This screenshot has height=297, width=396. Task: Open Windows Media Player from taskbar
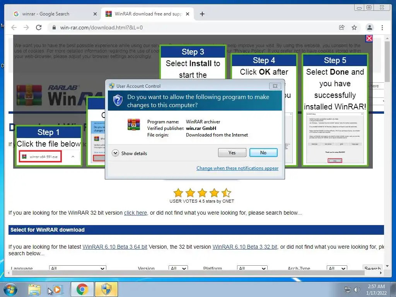(x=57, y=290)
